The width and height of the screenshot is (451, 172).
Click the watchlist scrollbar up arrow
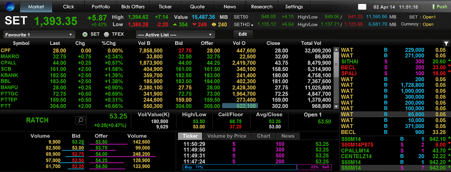336,51
